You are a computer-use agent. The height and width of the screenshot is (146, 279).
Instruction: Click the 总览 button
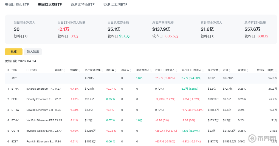click(x=14, y=52)
